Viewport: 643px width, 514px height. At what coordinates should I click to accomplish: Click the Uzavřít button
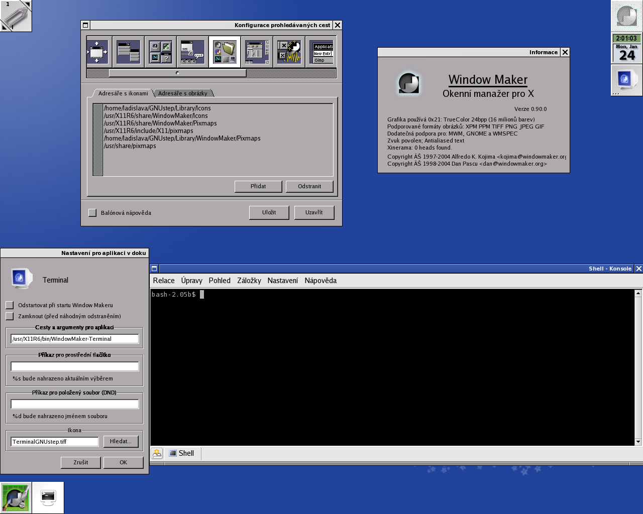(x=314, y=212)
